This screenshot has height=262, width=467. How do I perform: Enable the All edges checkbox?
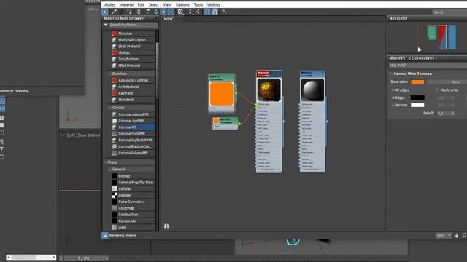click(393, 90)
